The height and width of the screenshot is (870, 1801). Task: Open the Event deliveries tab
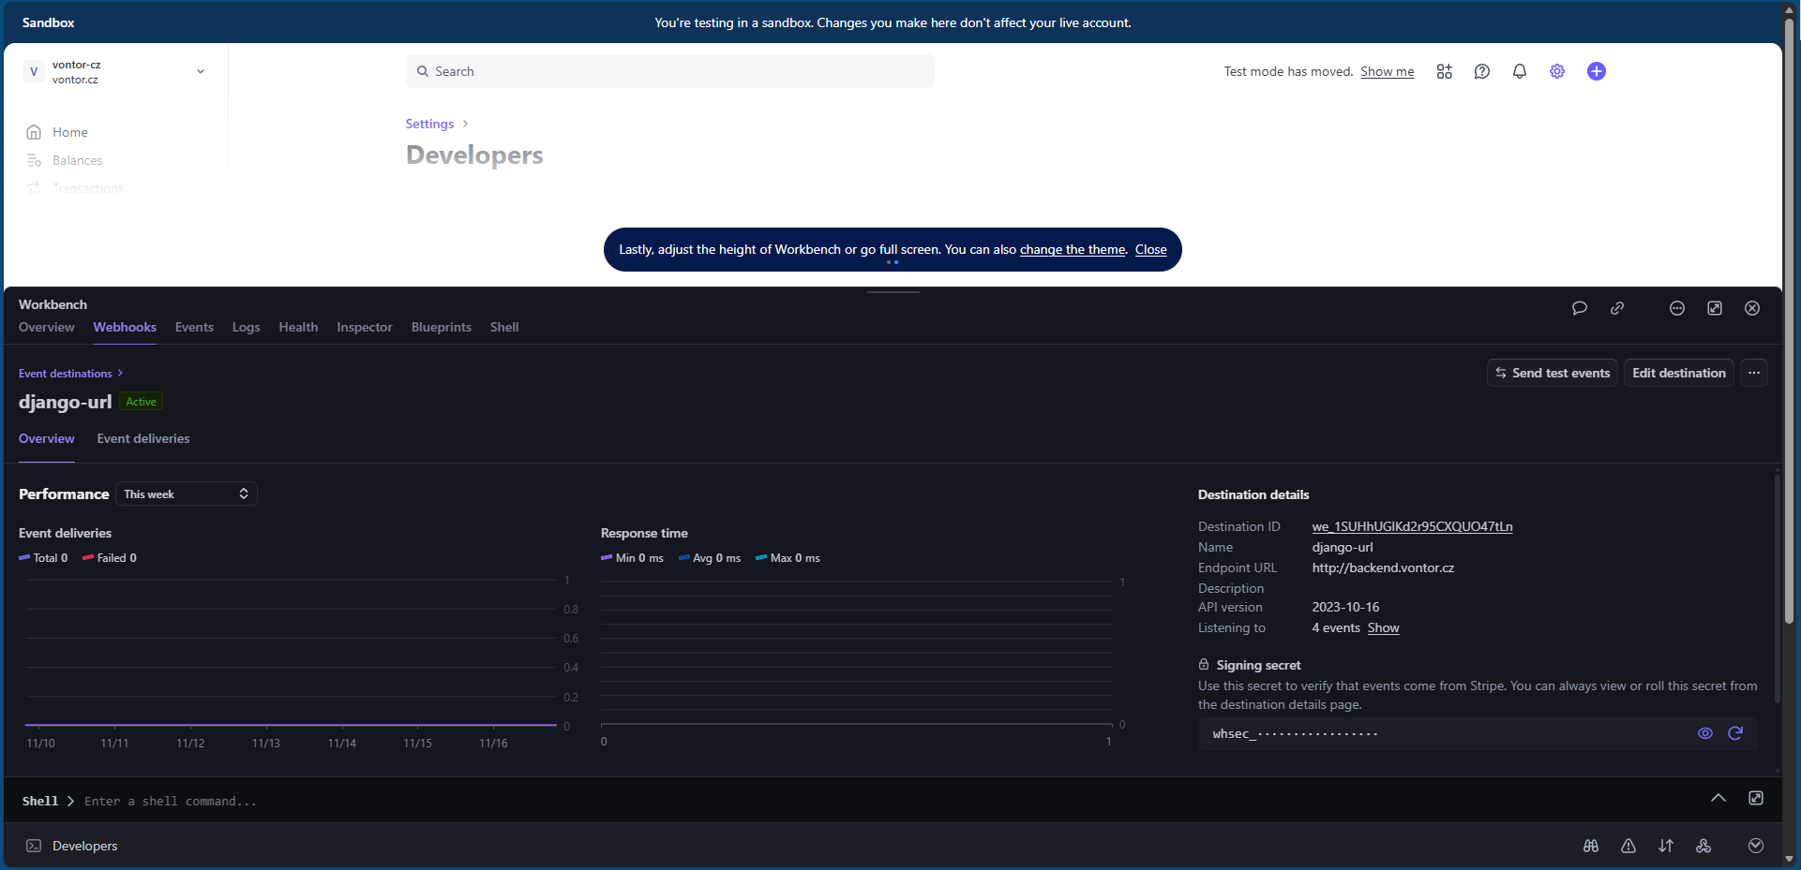(x=143, y=438)
